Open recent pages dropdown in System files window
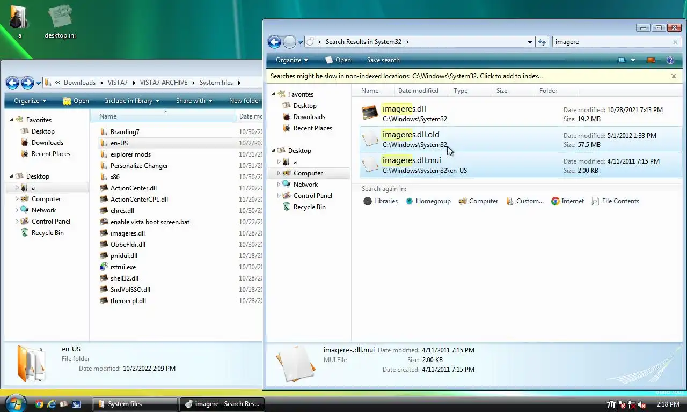Viewport: 687px width, 412px height. (x=38, y=83)
